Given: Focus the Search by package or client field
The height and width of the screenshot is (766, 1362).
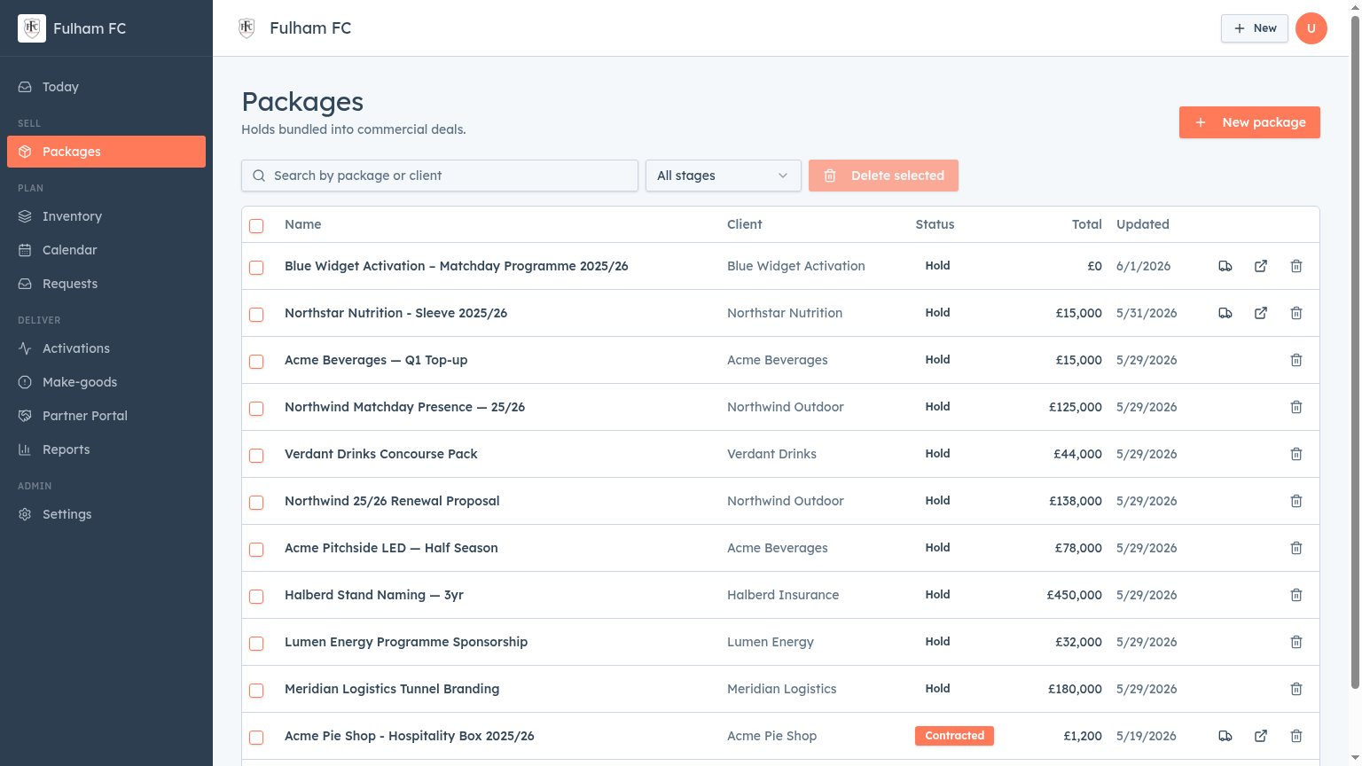Looking at the screenshot, I should [440, 176].
